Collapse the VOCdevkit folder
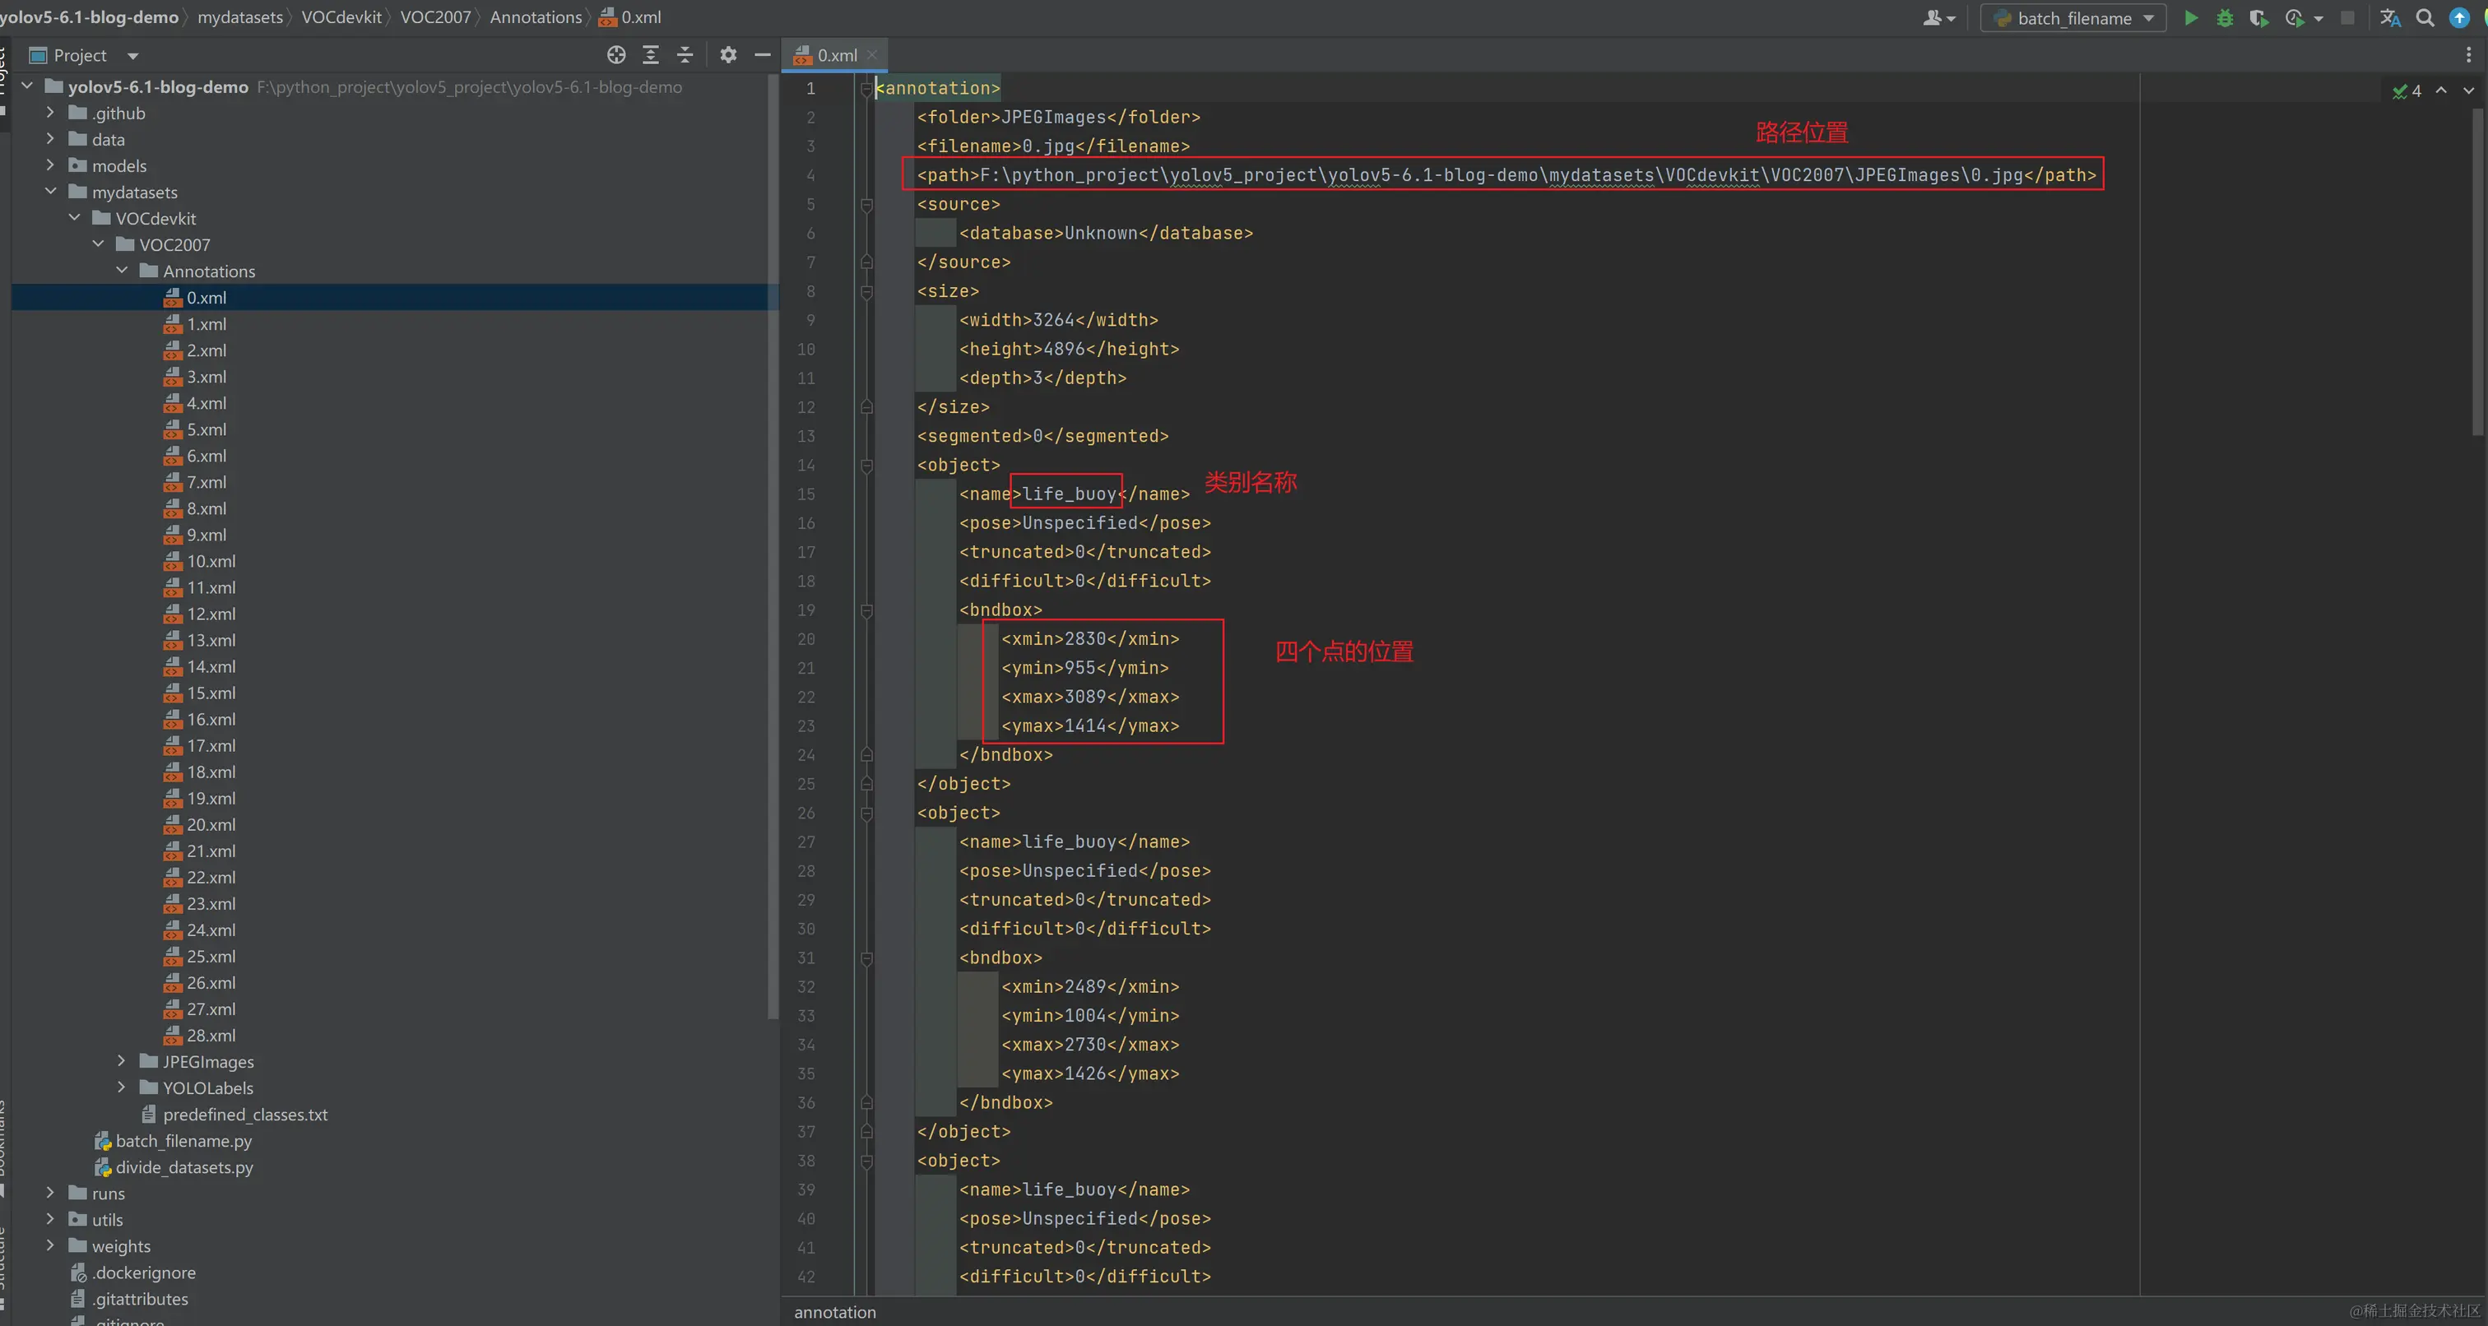The image size is (2488, 1326). point(74,218)
